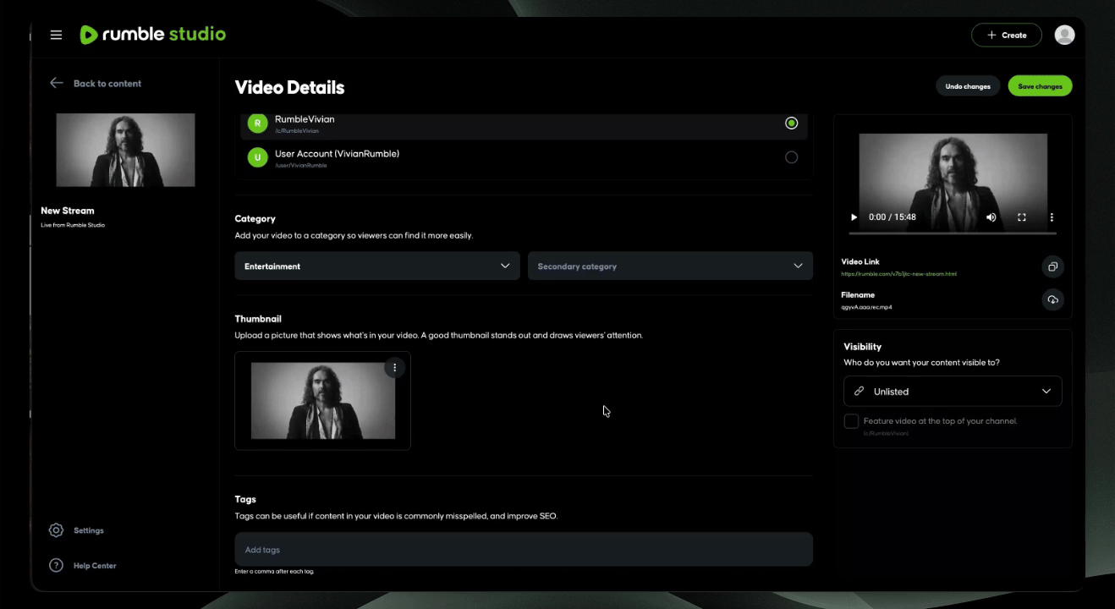Click the Undo changes button

click(968, 85)
